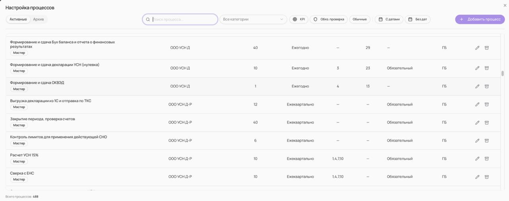Click Мастер tag under Расчет УСН 15%

pos(19,161)
